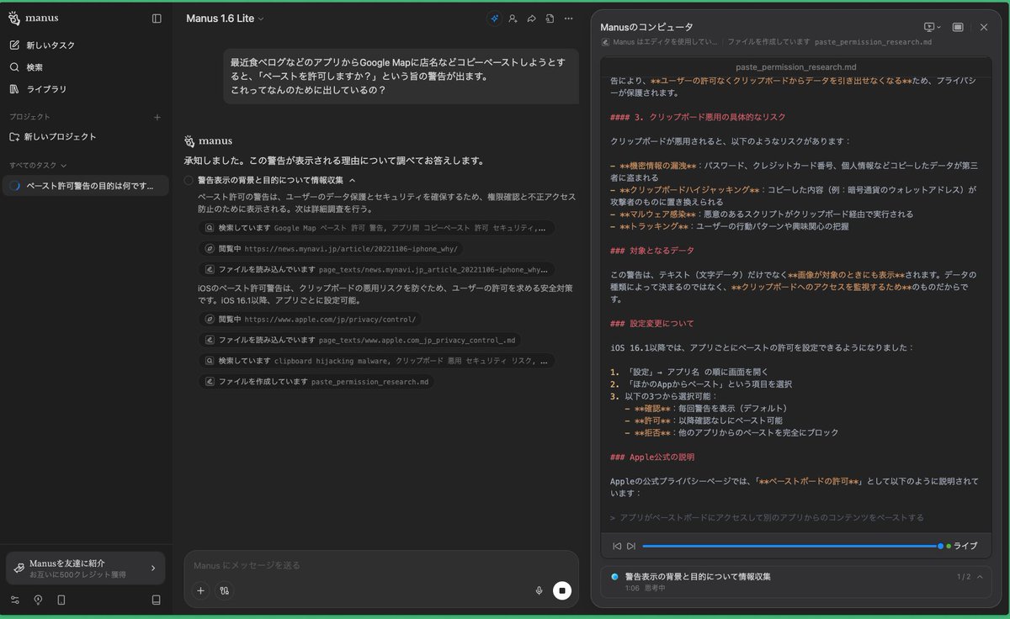This screenshot has height=619, width=1010.
Task: Expand the すべてのタスク filter dropdown
Action: click(x=38, y=165)
